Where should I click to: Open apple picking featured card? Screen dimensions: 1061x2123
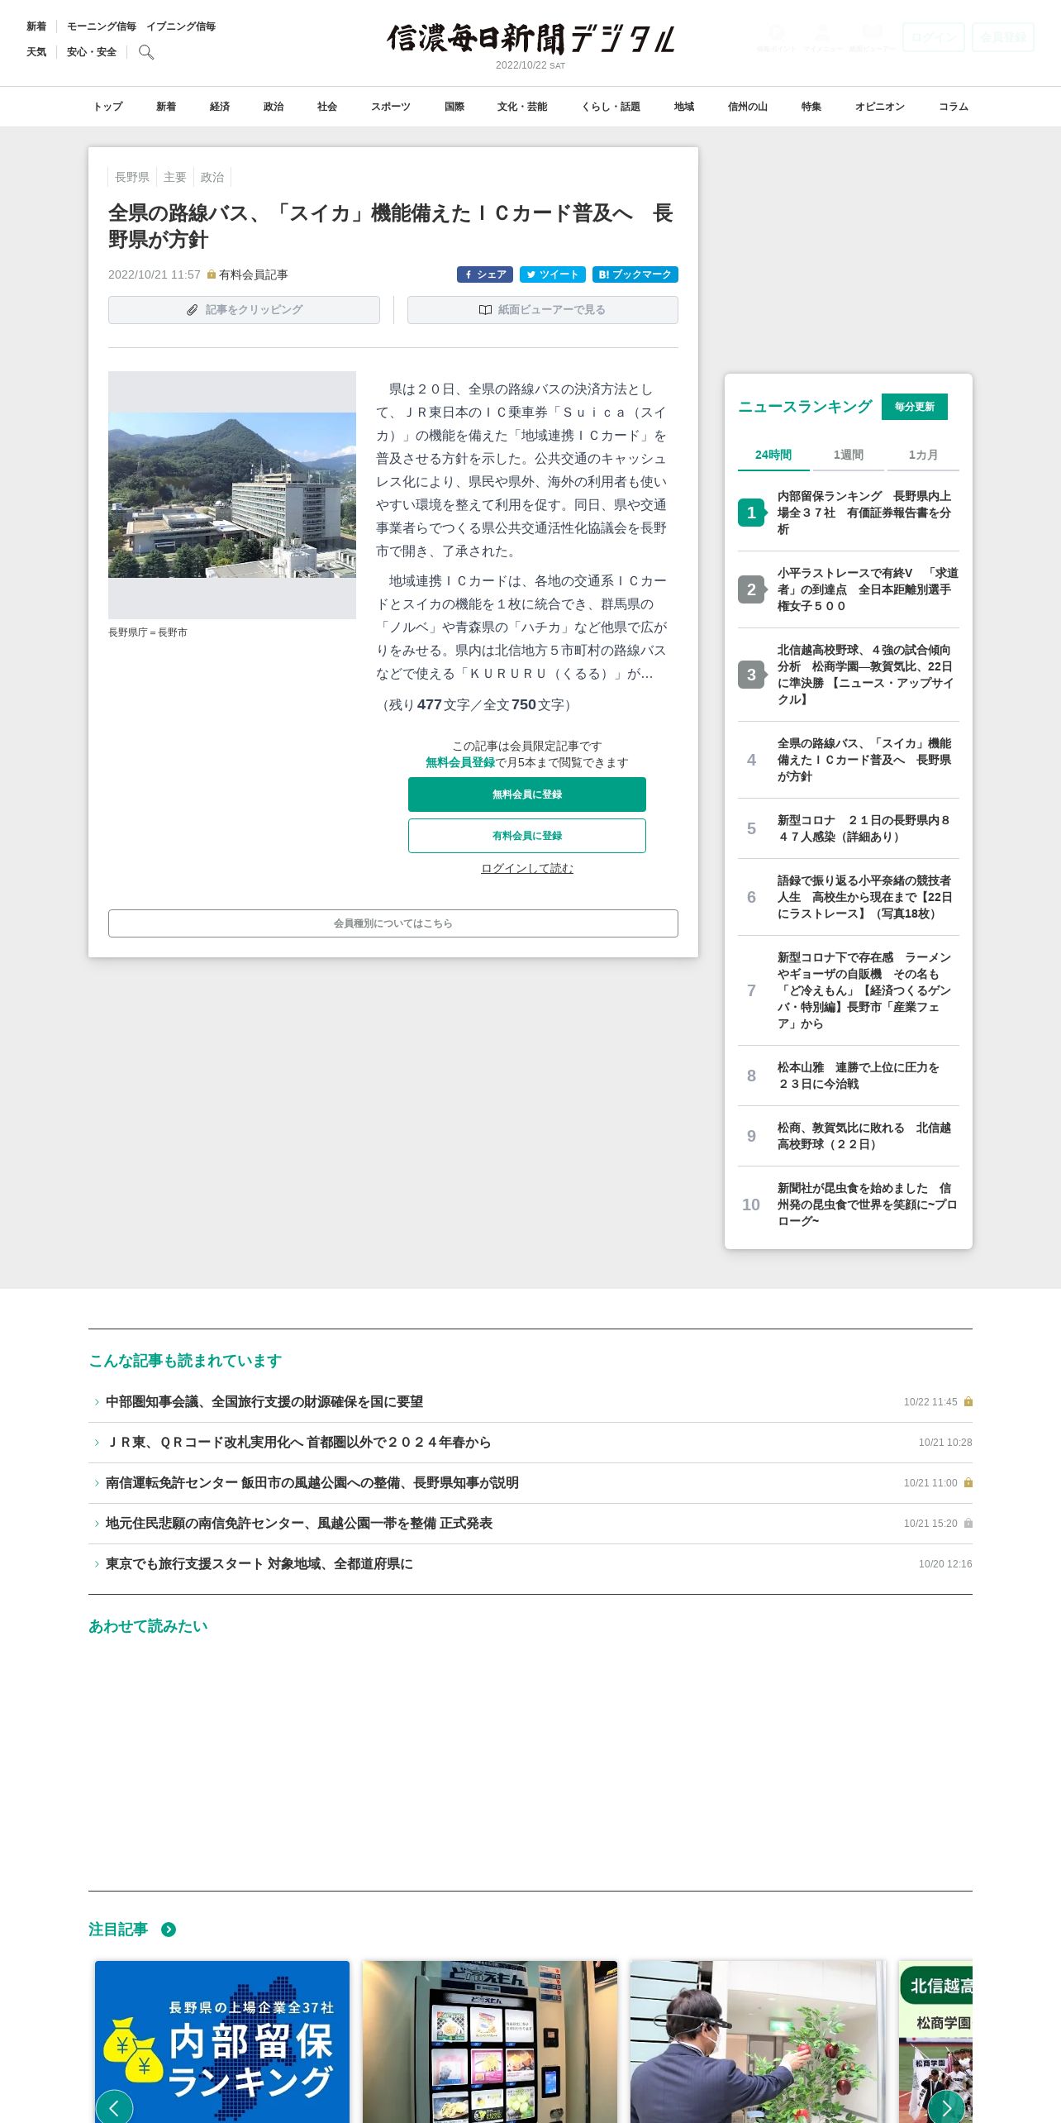[x=758, y=2041]
